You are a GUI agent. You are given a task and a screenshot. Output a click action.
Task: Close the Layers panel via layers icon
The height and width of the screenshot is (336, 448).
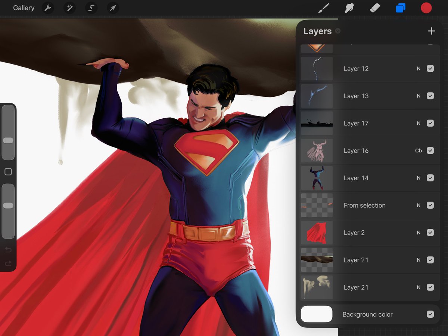401,8
